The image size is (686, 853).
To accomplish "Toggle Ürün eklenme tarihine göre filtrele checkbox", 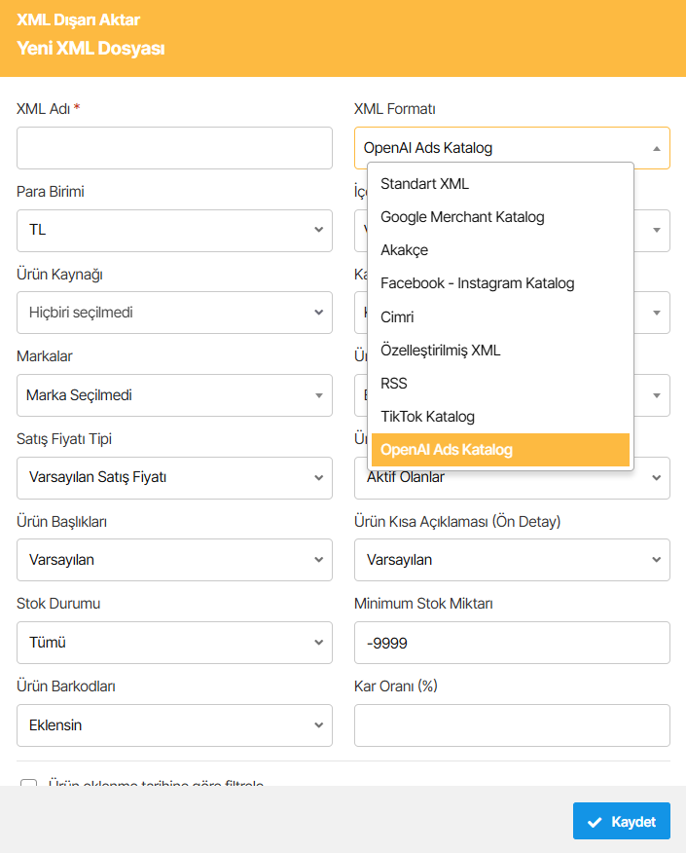I will coord(29,782).
